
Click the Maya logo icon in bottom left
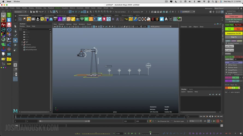(15, 111)
